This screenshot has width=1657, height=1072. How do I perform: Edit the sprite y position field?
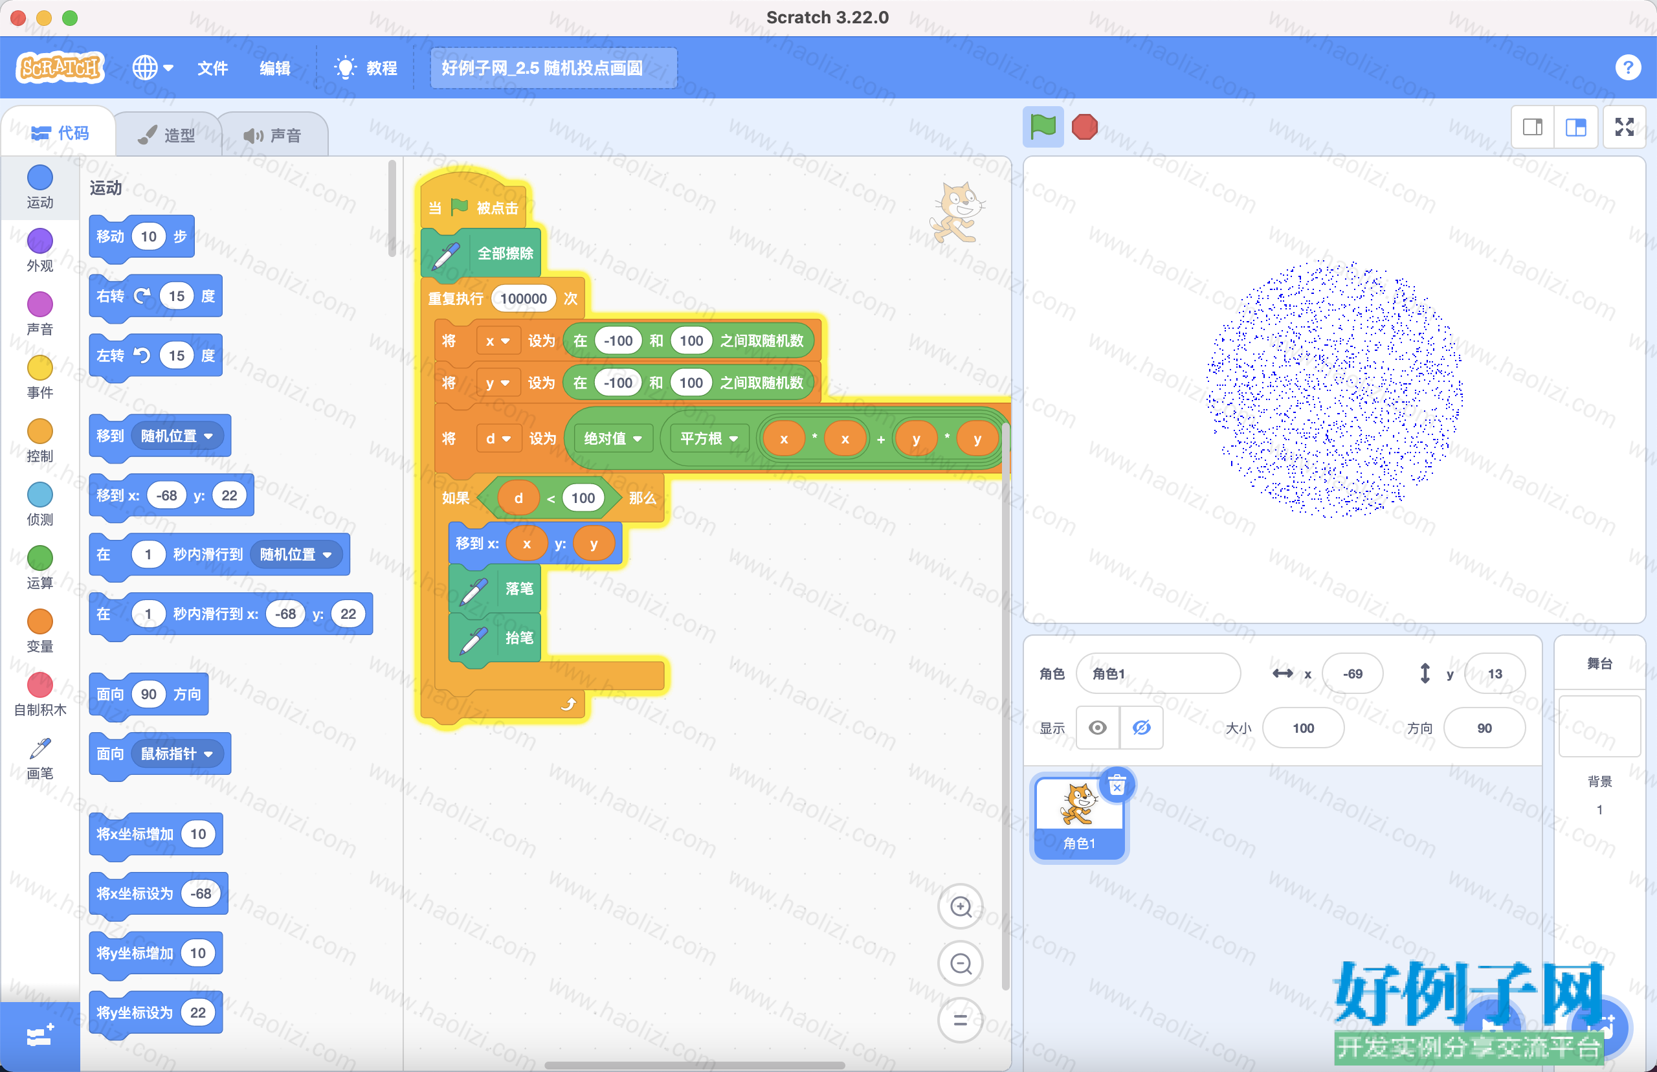(x=1495, y=673)
